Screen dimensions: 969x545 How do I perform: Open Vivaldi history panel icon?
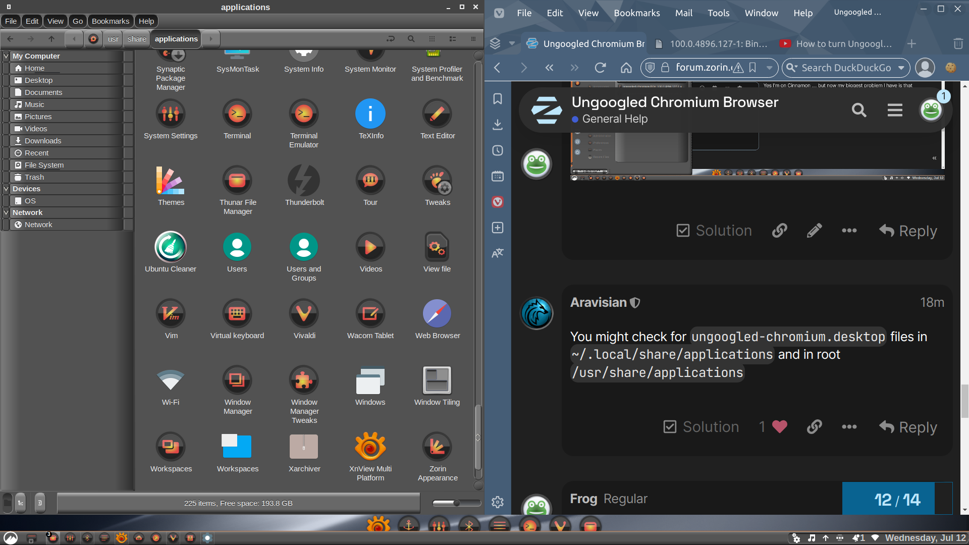click(498, 150)
